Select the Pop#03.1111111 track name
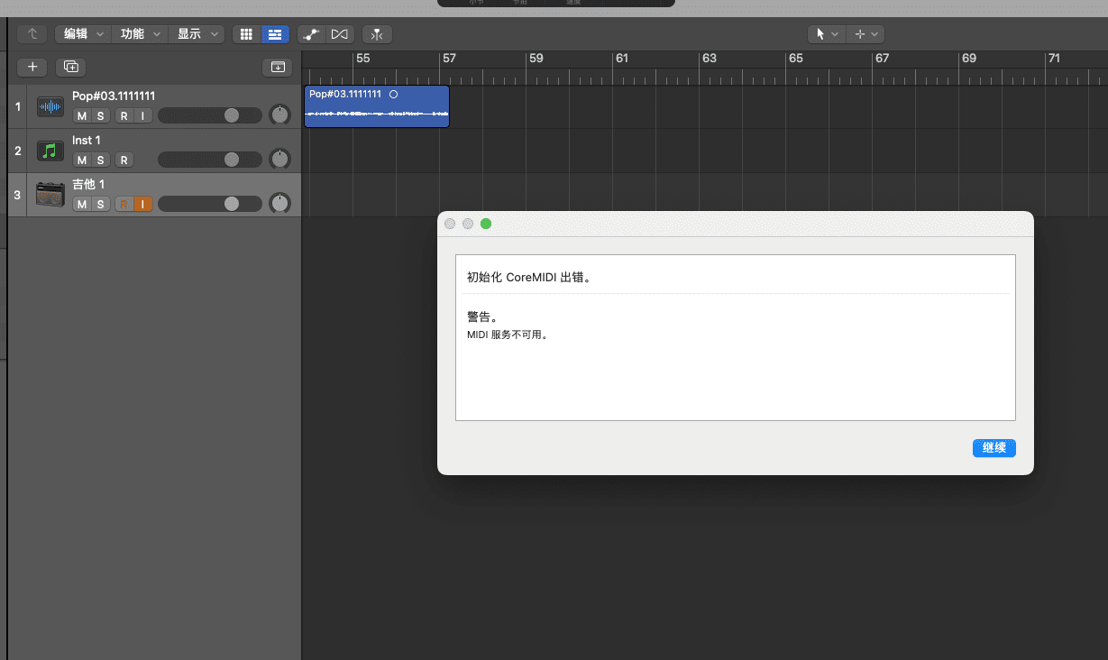 tap(114, 96)
